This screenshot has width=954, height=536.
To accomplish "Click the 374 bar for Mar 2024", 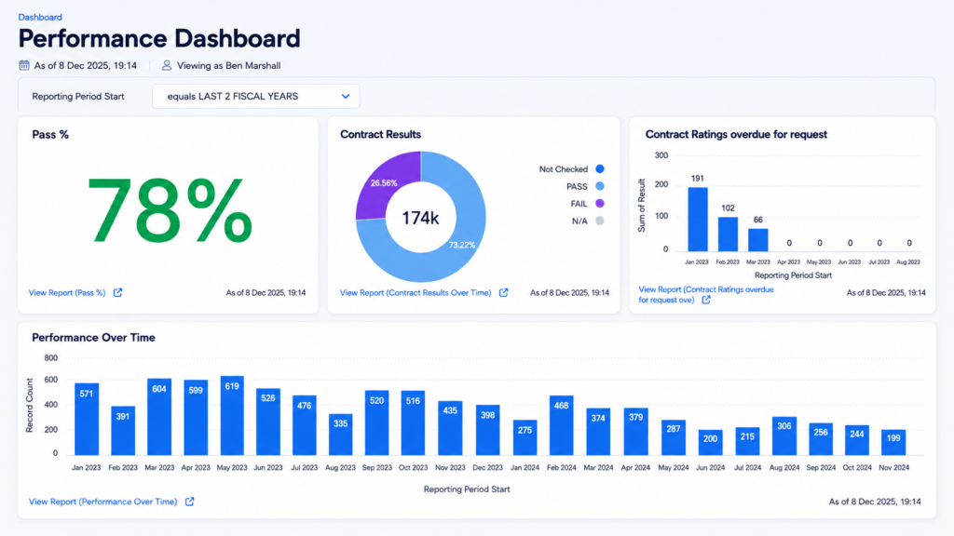I will [598, 432].
